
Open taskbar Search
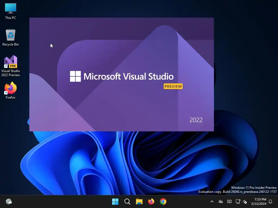[127, 201]
